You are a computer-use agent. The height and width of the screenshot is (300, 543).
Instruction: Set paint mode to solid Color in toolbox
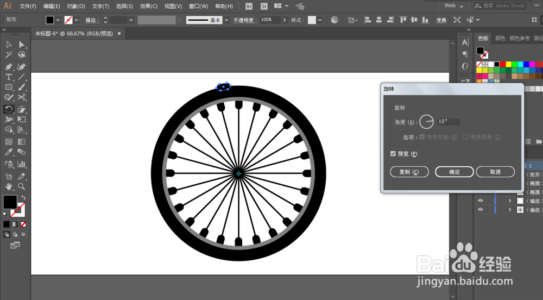(7, 224)
